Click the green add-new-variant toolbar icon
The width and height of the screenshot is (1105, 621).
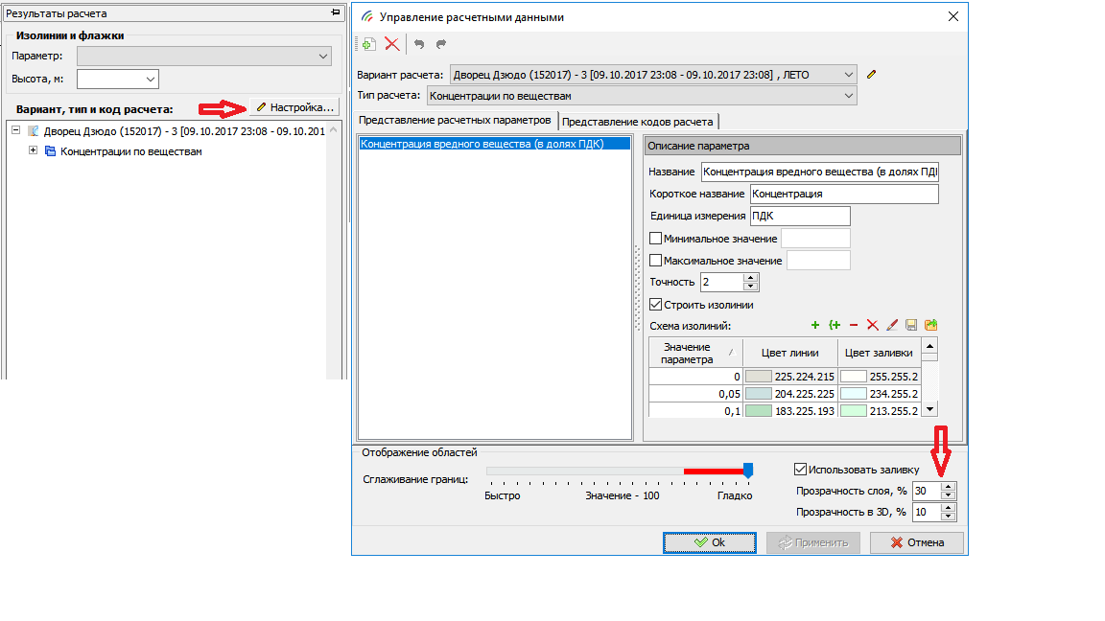[368, 44]
